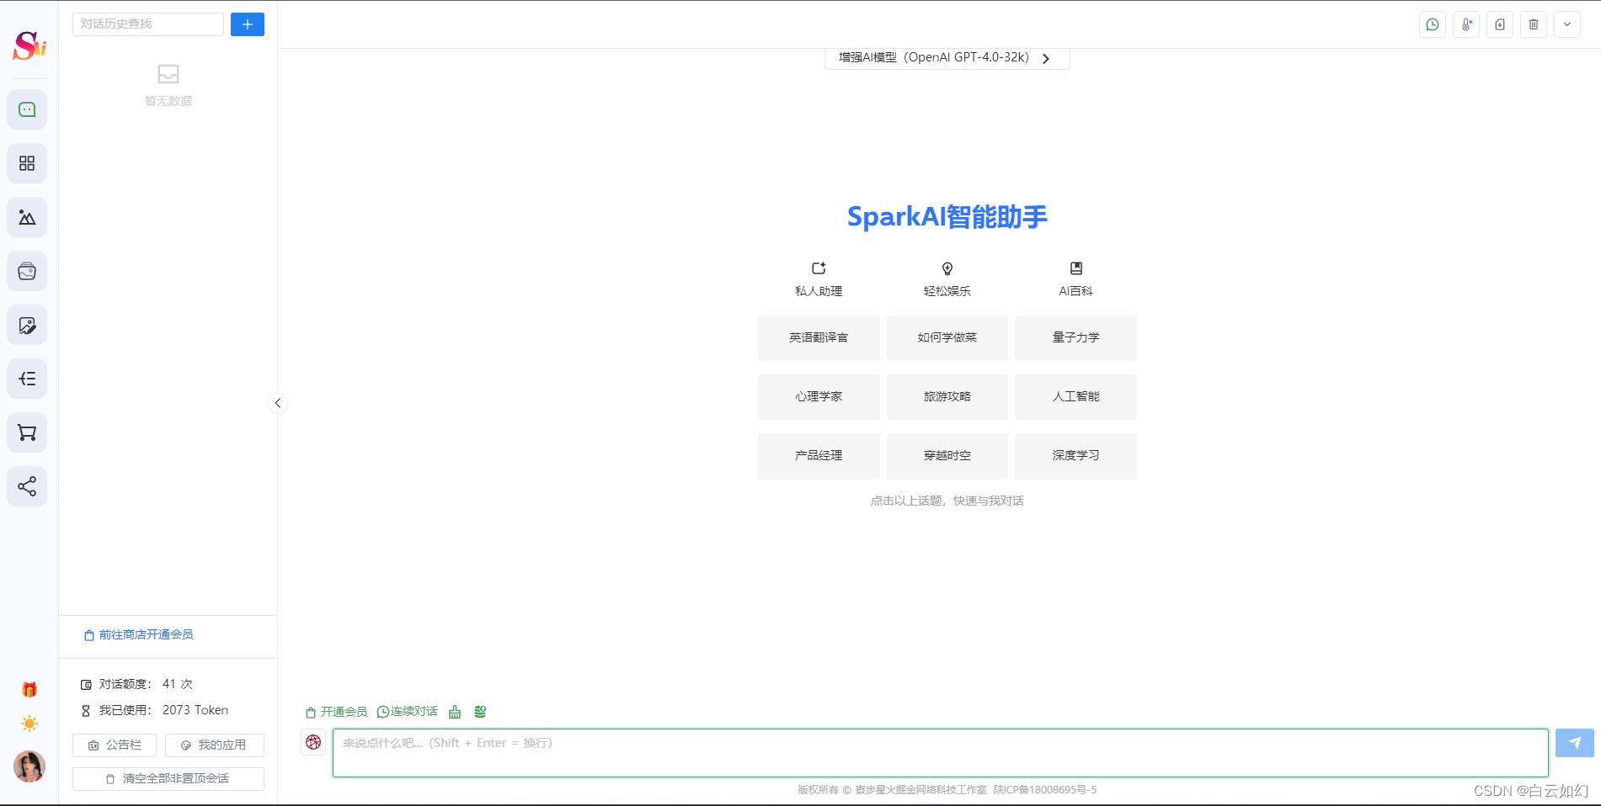Toggle 连续对话 continuous chat

click(408, 712)
